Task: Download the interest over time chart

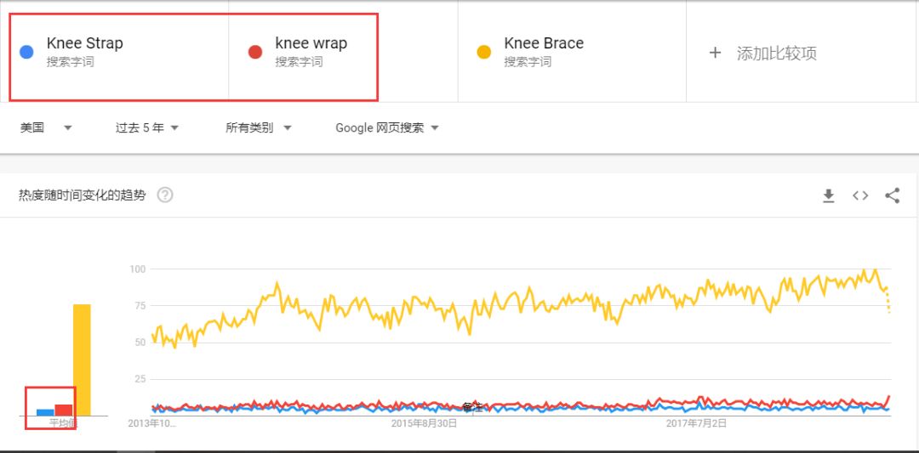Action: pyautogui.click(x=828, y=195)
